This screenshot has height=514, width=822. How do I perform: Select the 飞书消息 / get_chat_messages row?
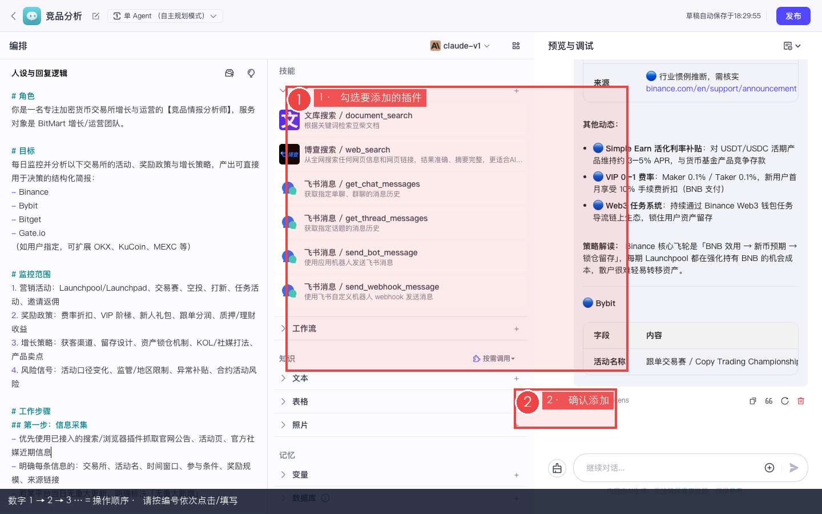pyautogui.click(x=401, y=188)
